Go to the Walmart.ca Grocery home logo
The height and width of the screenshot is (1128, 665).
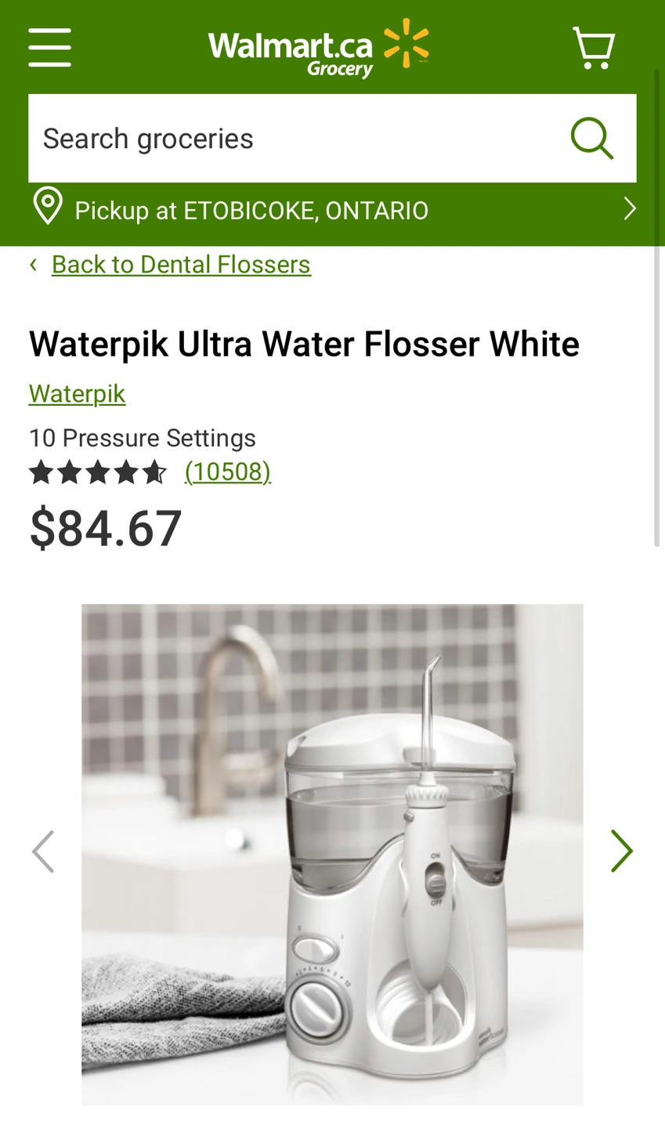click(318, 48)
